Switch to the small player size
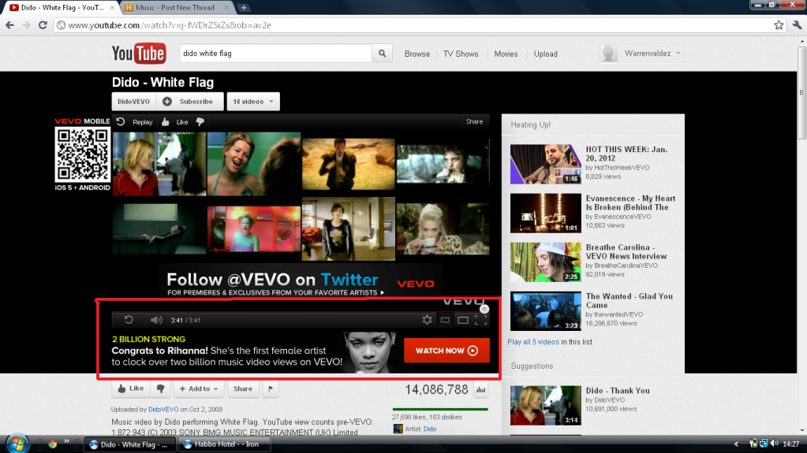Viewport: 807px width, 453px height. pos(445,320)
